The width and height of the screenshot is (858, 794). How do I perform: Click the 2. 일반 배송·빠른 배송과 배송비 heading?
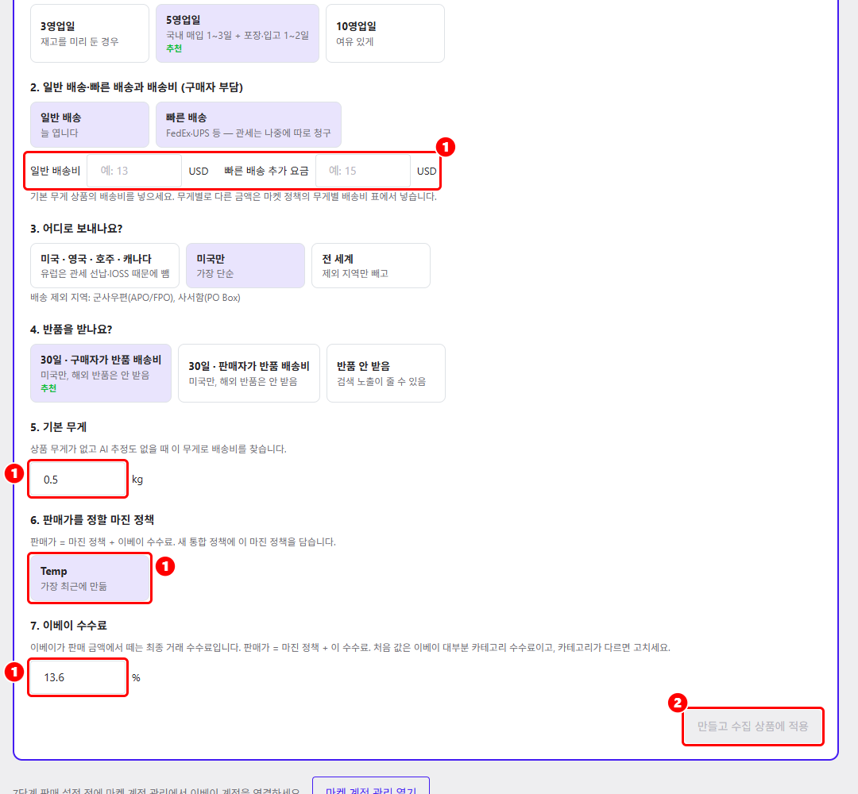137,87
